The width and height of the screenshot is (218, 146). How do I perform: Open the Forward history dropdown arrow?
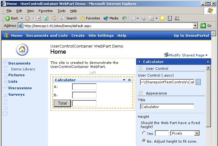tap(33, 18)
